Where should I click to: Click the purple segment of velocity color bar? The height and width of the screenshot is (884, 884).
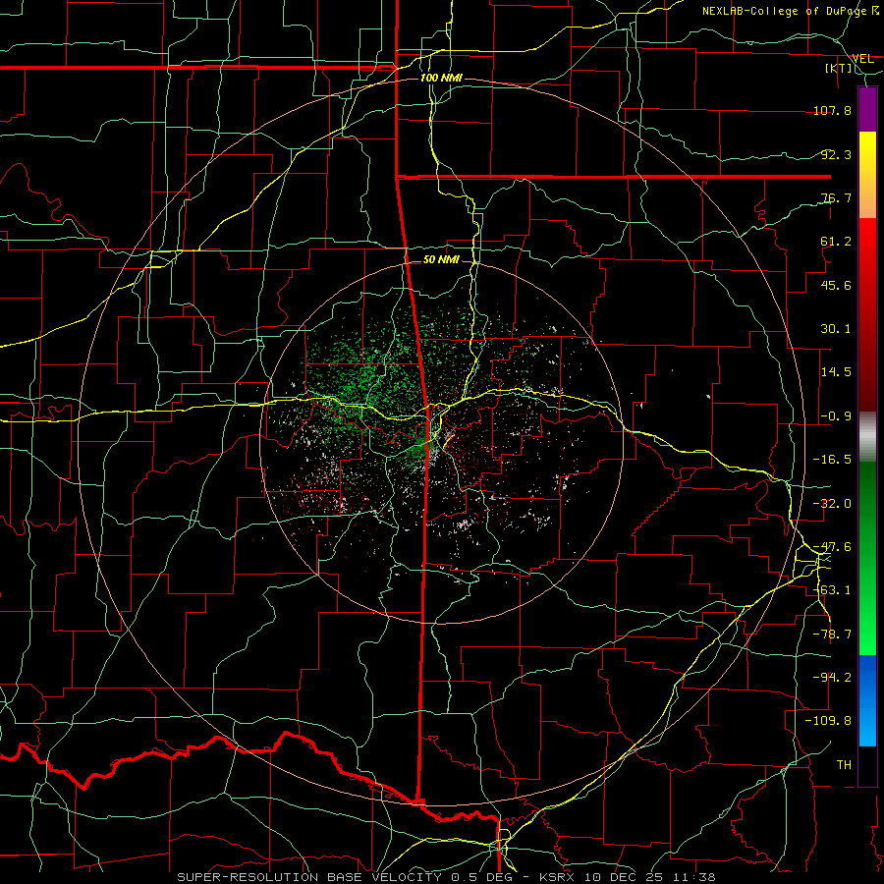point(867,109)
